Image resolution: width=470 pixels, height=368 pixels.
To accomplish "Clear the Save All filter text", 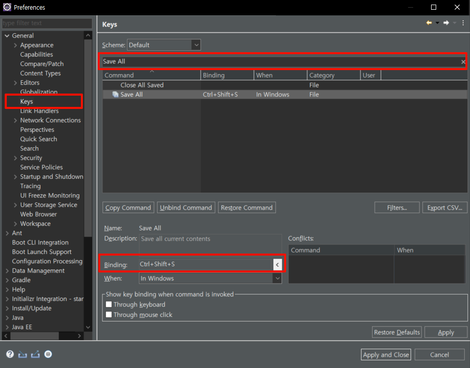I will (463, 62).
